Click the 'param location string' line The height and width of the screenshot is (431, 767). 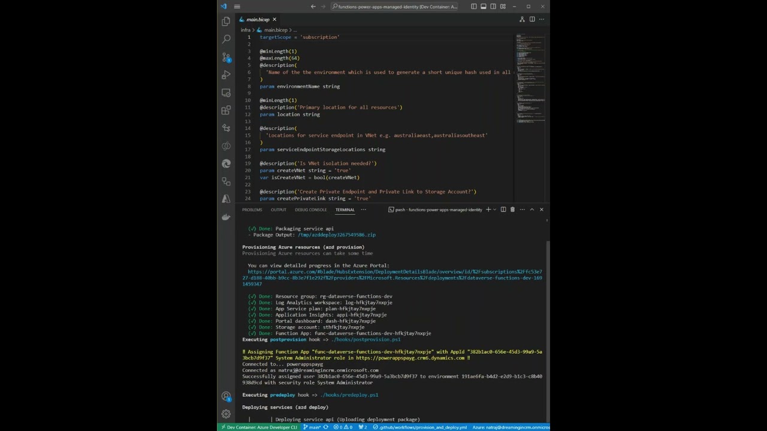(289, 114)
